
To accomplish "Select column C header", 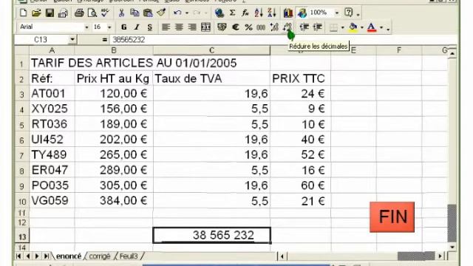I will click(211, 50).
